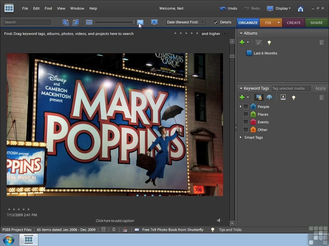The width and height of the screenshot is (329, 246).
Task: Click the Tips and Tricks lightbulb icon
Action: [x=212, y=230]
